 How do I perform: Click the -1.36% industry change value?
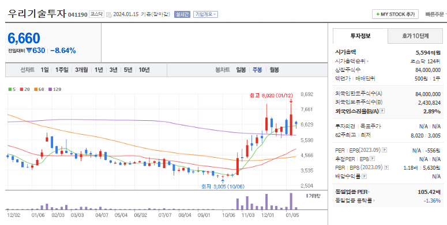[x=432, y=200]
